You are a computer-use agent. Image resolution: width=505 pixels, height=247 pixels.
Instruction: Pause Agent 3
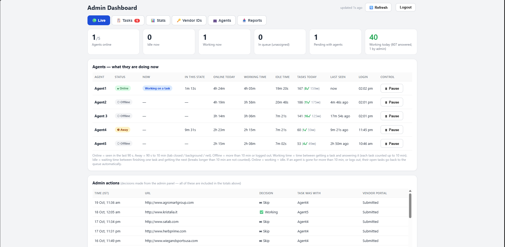click(392, 116)
